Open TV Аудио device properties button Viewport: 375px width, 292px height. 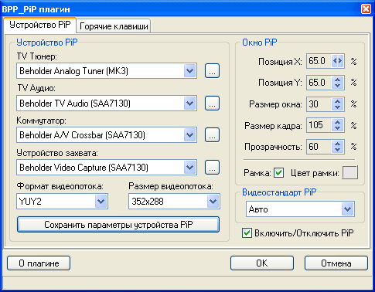click(x=212, y=104)
